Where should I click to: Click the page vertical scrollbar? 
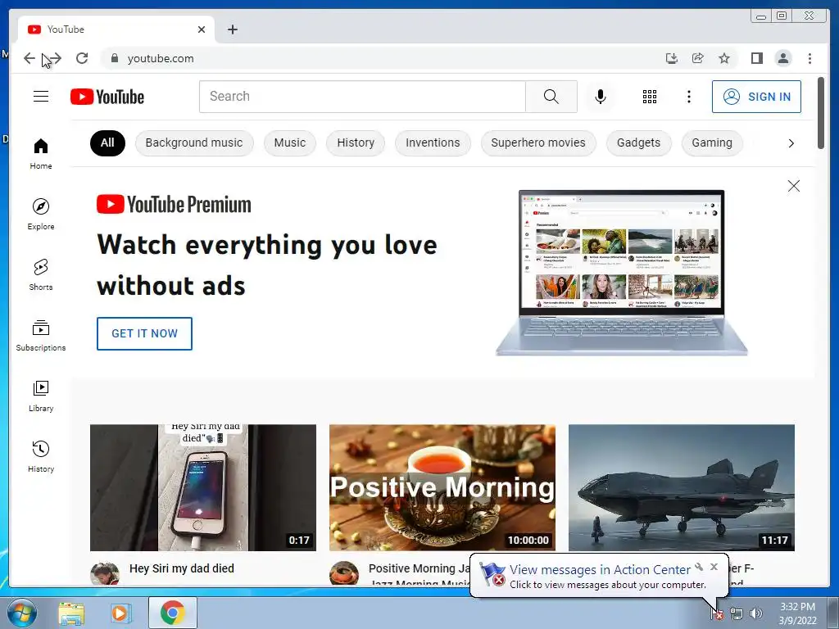point(821,113)
